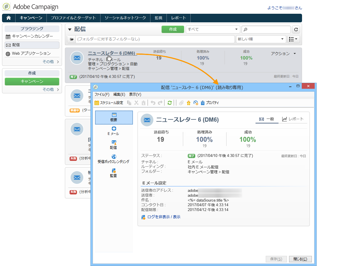The width and height of the screenshot is (354, 266).
Task: Click the 閉じる(C) button
Action: (300, 259)
